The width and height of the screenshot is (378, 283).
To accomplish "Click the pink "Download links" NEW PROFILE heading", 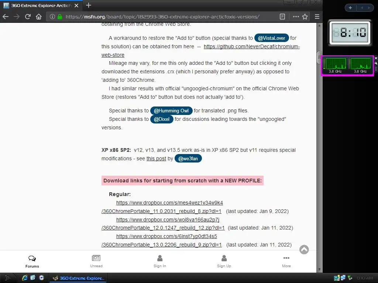I will pos(182,181).
